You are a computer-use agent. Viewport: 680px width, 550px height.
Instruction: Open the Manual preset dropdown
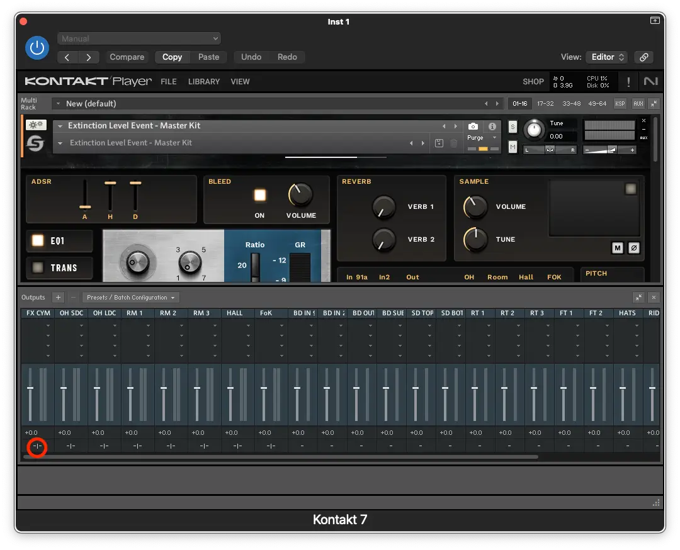139,38
